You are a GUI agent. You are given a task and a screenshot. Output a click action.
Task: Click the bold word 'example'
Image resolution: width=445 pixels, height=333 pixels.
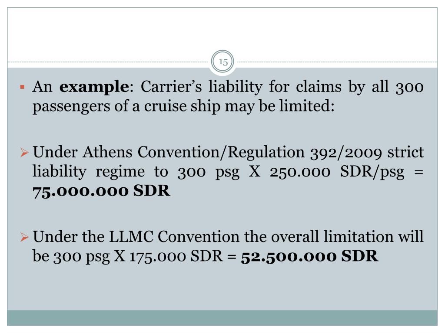click(94, 87)
